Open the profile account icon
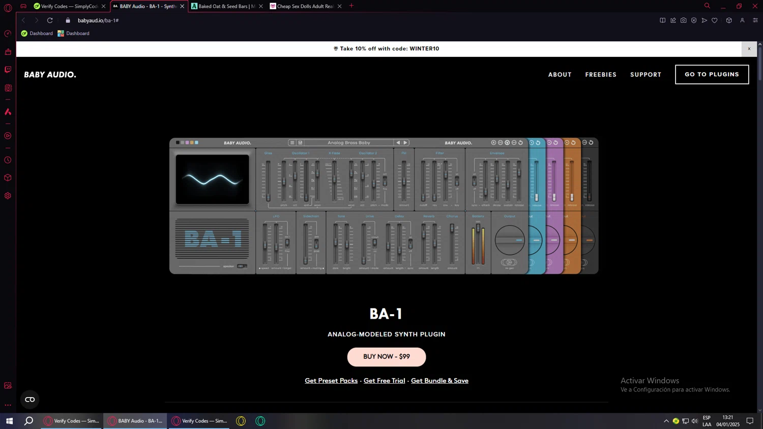The height and width of the screenshot is (429, 763). tap(742, 20)
